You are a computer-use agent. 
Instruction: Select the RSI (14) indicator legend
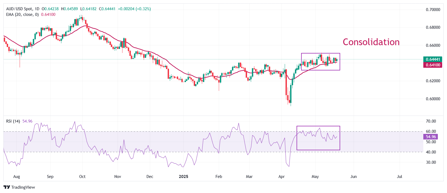click(13, 121)
